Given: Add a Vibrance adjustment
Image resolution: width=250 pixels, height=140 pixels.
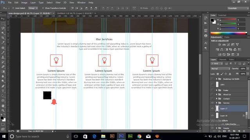Looking at the screenshot, I should pyautogui.click(x=237, y=45).
